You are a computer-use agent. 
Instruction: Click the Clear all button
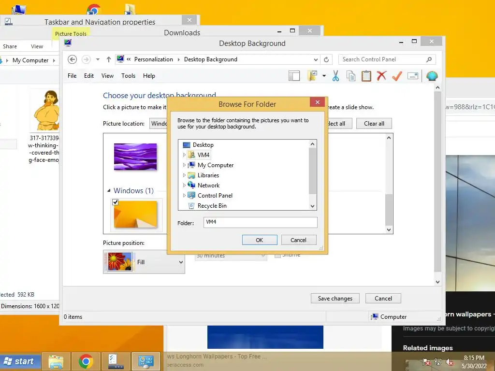coord(374,123)
